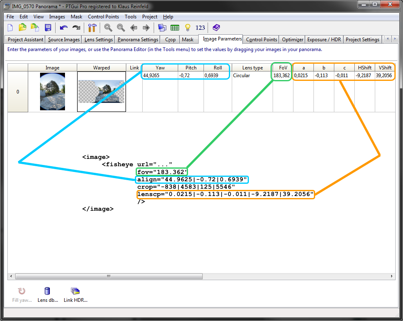Redo with the right-curved arrow icon
The height and width of the screenshot is (321, 403).
coord(76,28)
